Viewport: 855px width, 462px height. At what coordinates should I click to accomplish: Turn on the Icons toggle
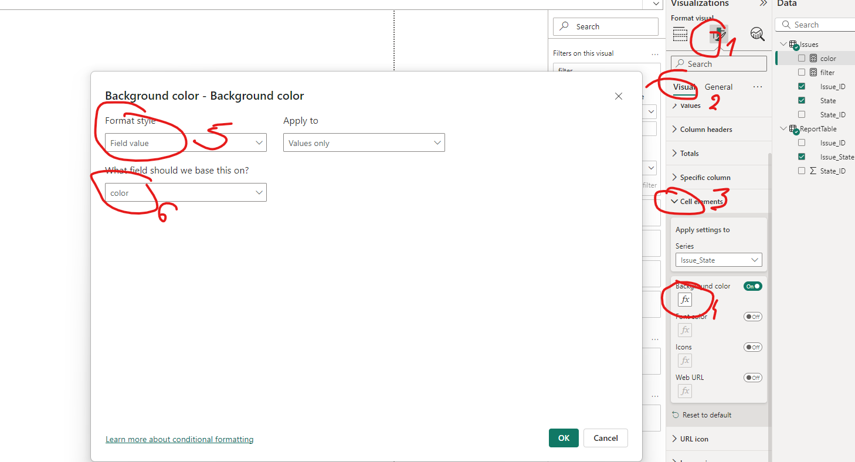(x=753, y=347)
